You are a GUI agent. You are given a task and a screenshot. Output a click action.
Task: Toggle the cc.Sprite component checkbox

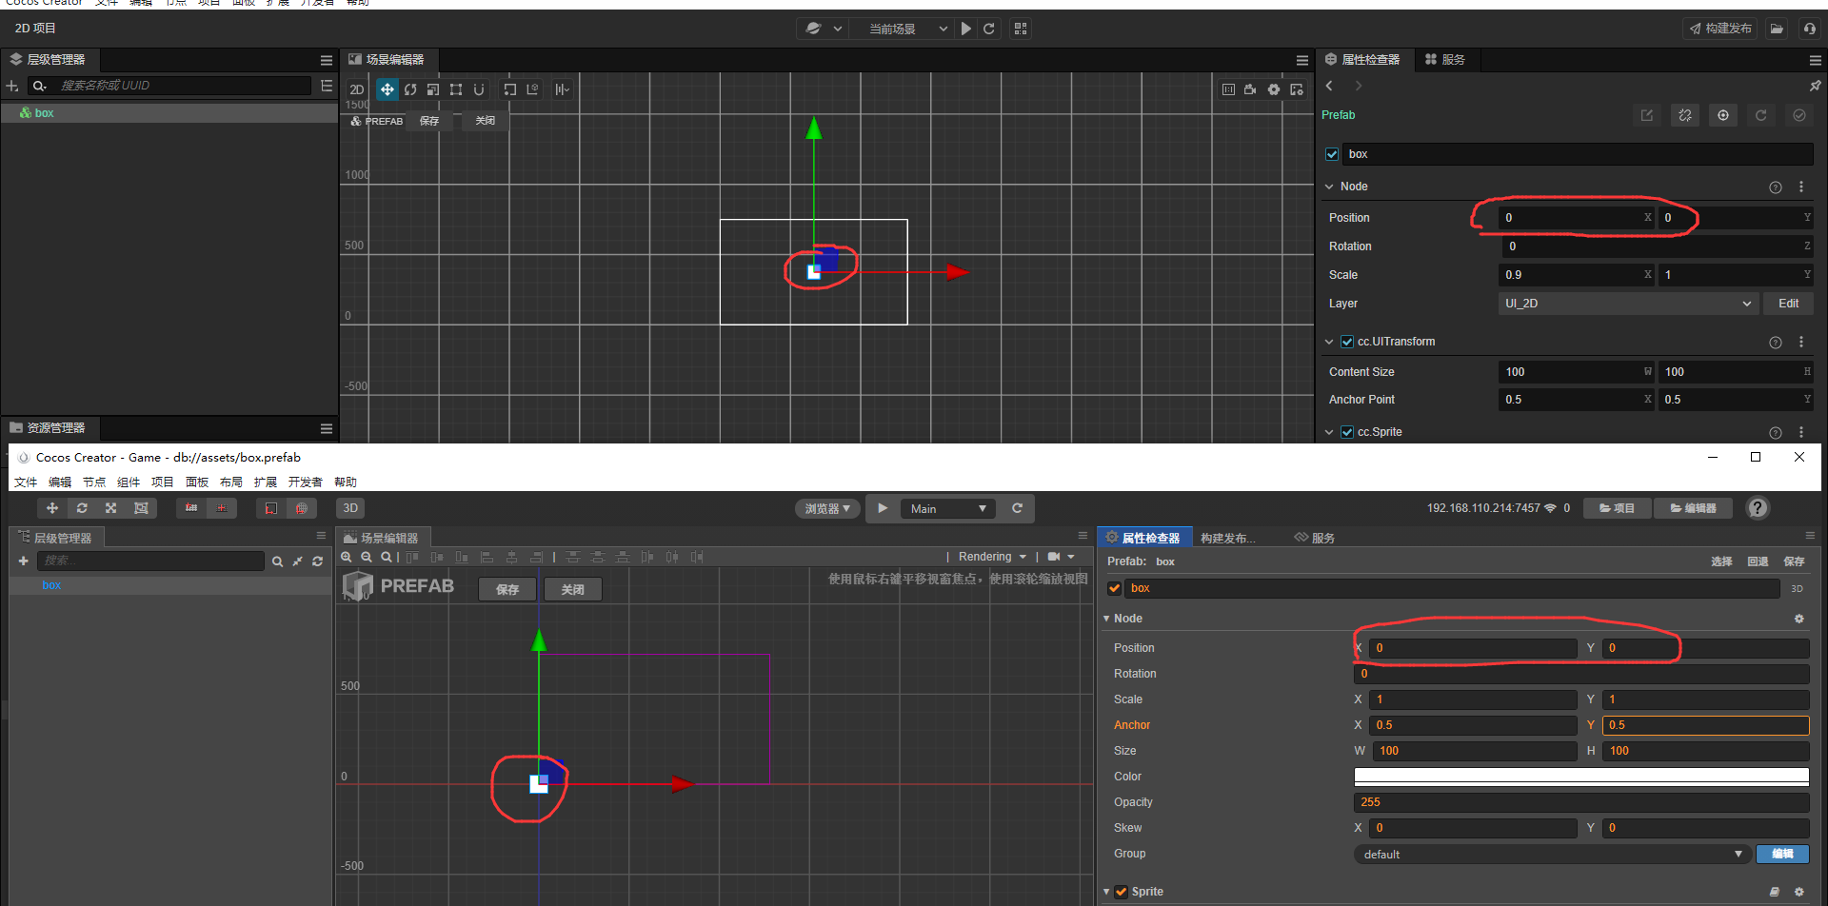1347,432
